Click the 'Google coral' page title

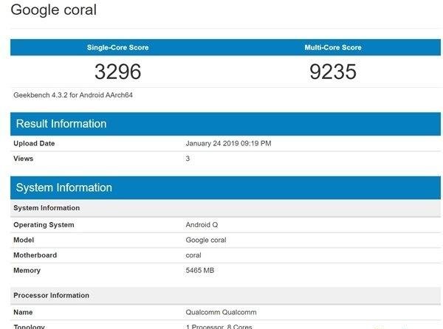(x=54, y=10)
